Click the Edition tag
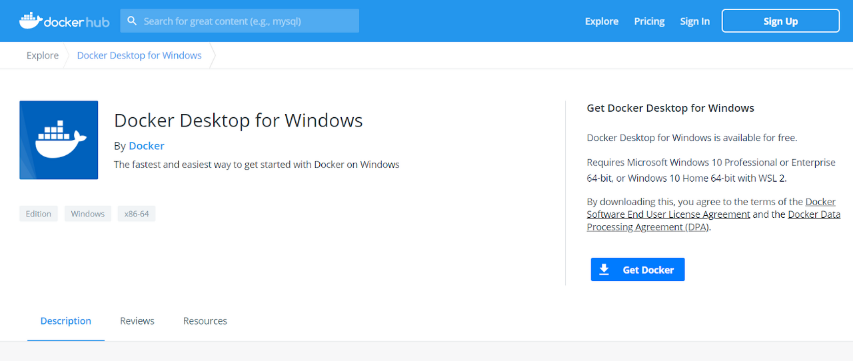 [x=39, y=214]
